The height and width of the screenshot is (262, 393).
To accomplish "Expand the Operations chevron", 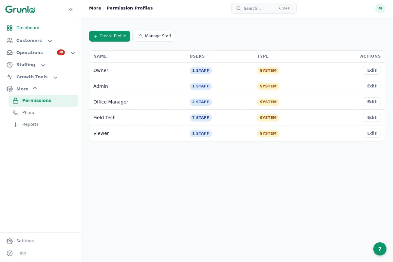I will click(x=73, y=53).
